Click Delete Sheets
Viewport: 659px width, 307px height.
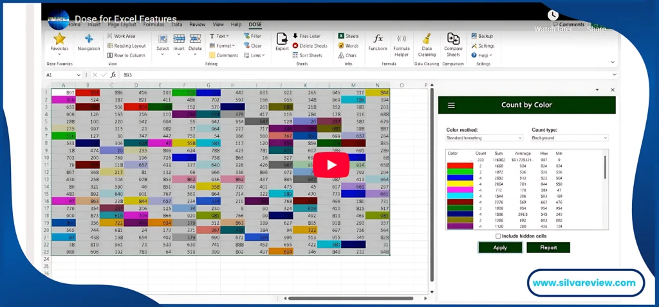tap(310, 46)
